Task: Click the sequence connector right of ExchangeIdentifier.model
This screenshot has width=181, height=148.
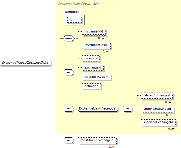Action: (127, 109)
